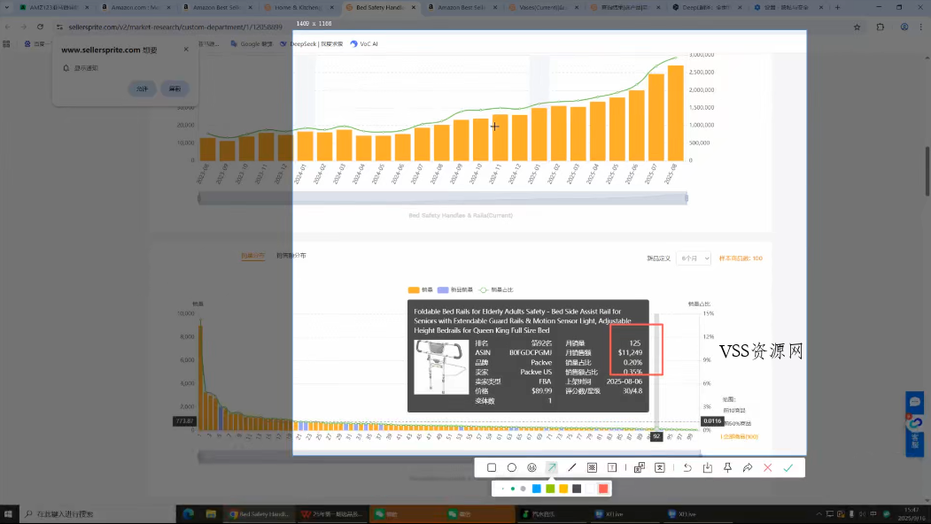
Task: Select the mosaic blur tool
Action: click(592, 467)
